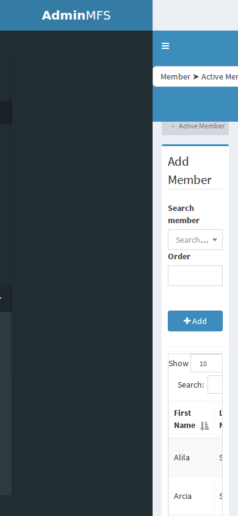Select the Member breadcrumb item
The image size is (238, 516).
click(x=175, y=76)
